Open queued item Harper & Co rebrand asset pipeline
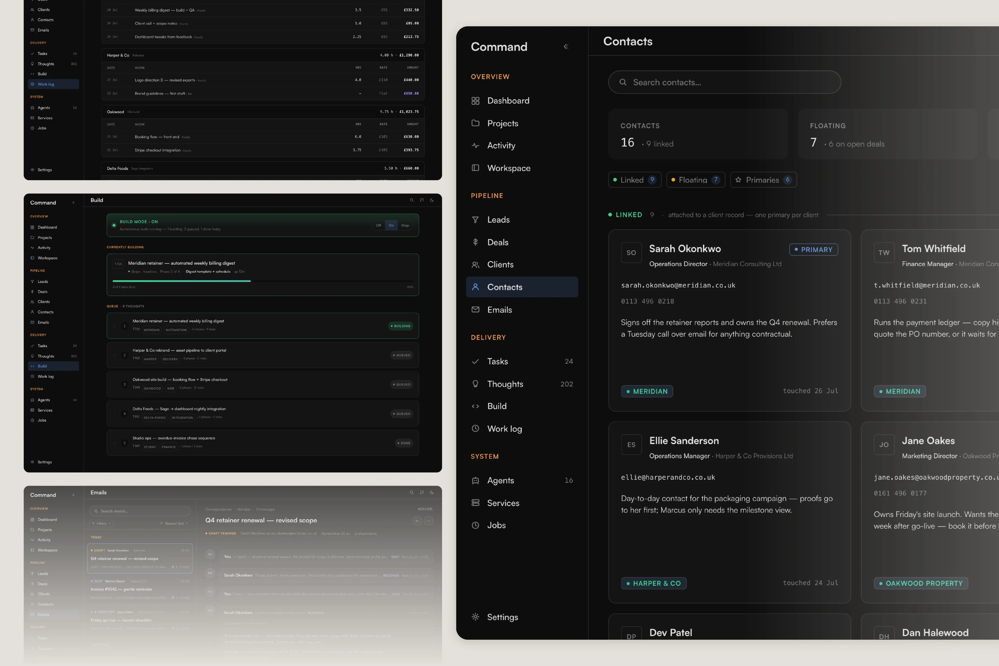Viewport: 999px width, 666px height. tap(262, 355)
